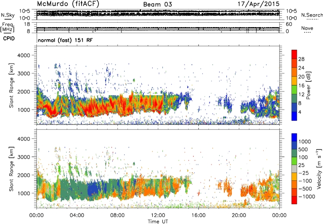Click the '3000' tick in the velocity panel
This screenshot has height=224, width=323.
(x=25, y=157)
